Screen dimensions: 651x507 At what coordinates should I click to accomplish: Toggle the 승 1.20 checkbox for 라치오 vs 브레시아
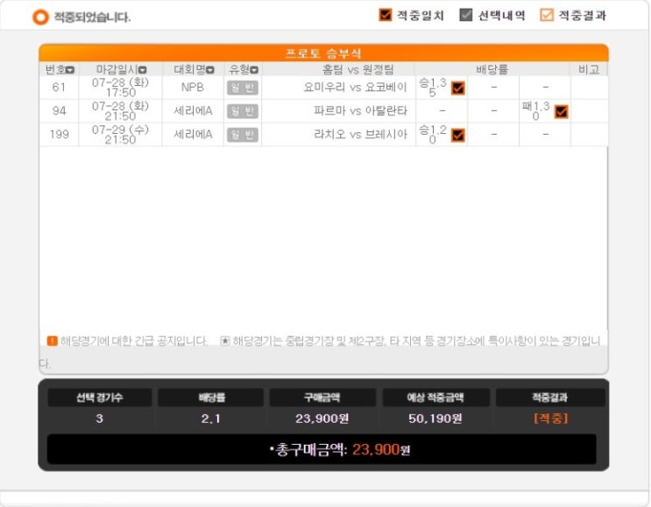458,135
